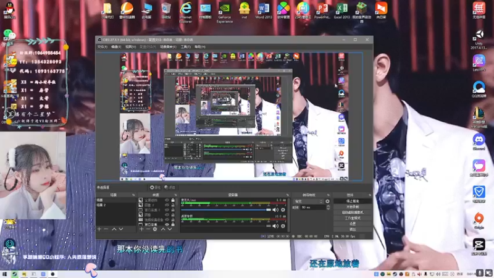
Task: Open Excel 2013 desktop shortcut
Action: (x=342, y=11)
